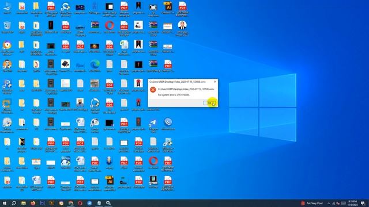Select the Microsoft Edge desktop shortcut
369x207 pixels.
pos(95,66)
